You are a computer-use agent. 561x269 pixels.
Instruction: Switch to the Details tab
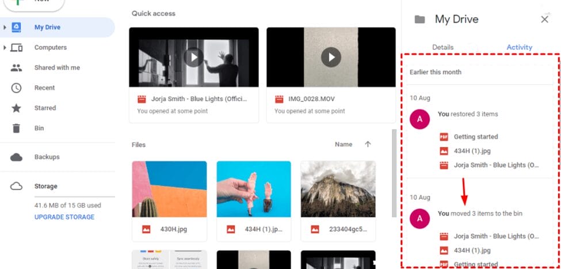[x=442, y=47]
